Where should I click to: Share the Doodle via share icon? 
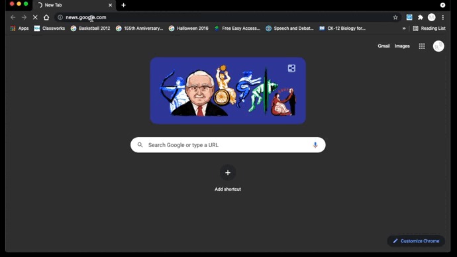click(x=291, y=68)
